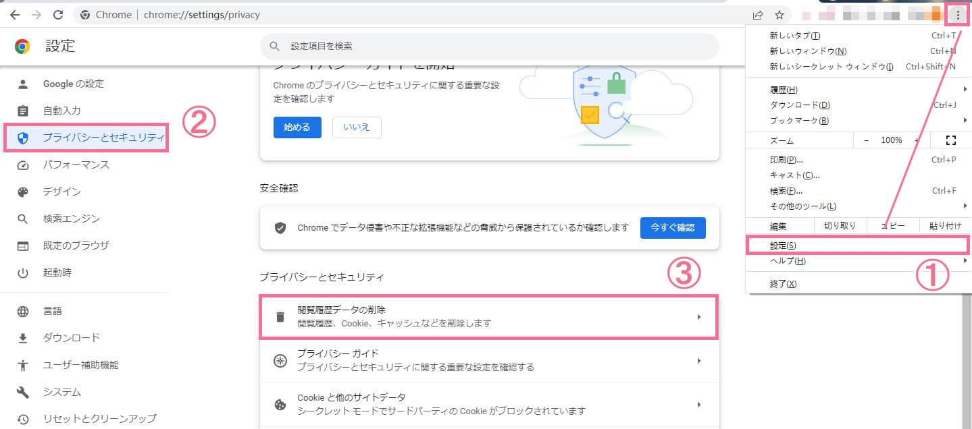972x429 pixels.
Task: Click 切り取り in the edit row
Action: [840, 227]
